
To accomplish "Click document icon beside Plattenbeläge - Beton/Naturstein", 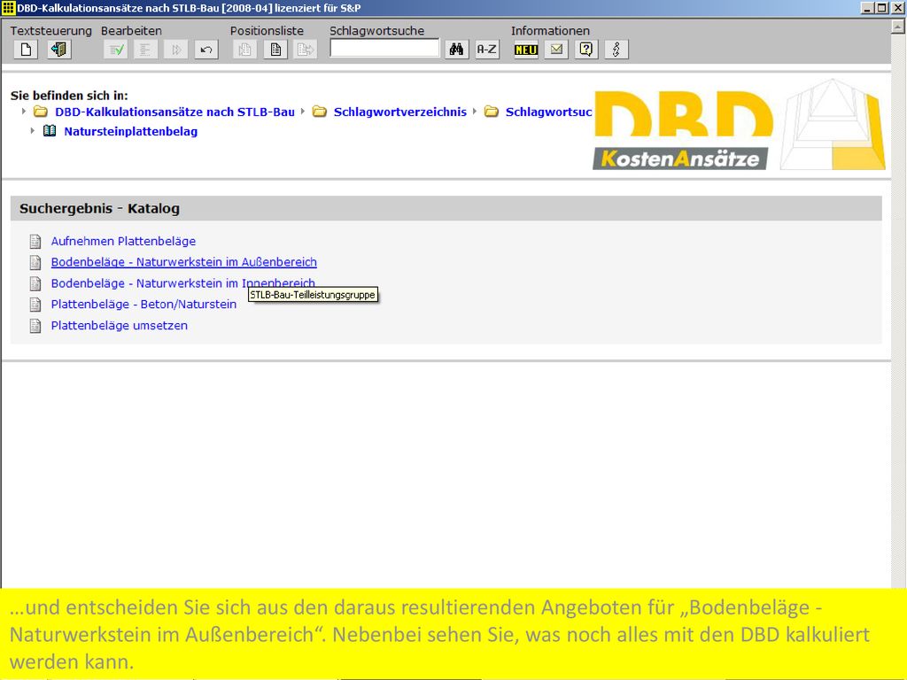I will (35, 305).
